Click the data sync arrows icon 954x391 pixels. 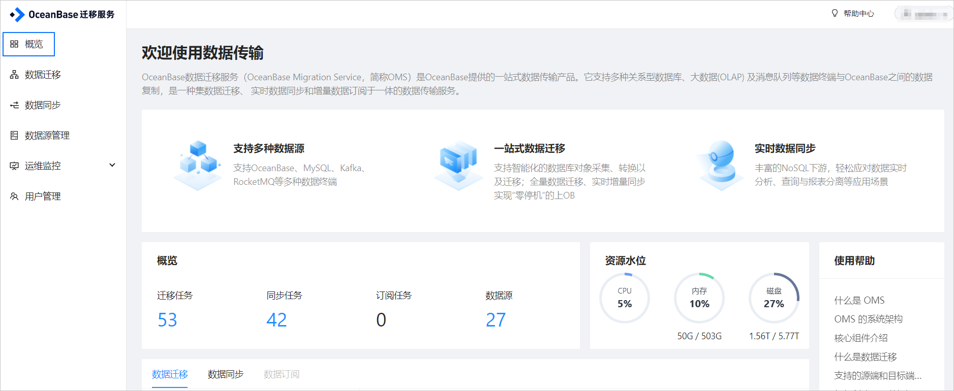14,105
